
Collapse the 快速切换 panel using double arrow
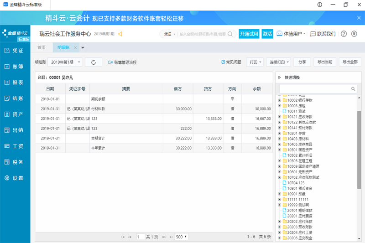[x=279, y=78]
